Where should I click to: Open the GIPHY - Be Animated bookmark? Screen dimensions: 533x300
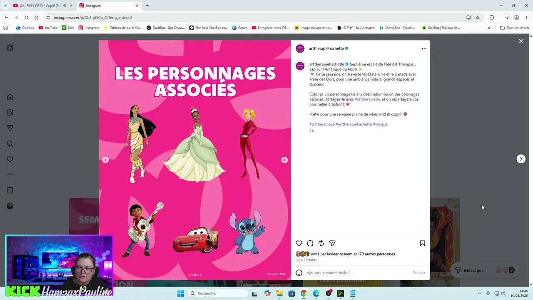click(356, 28)
